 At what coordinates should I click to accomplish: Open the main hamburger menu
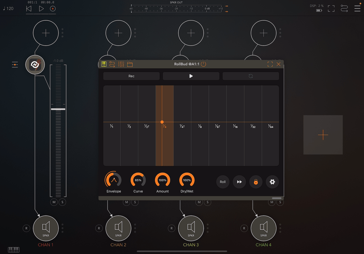click(357, 8)
